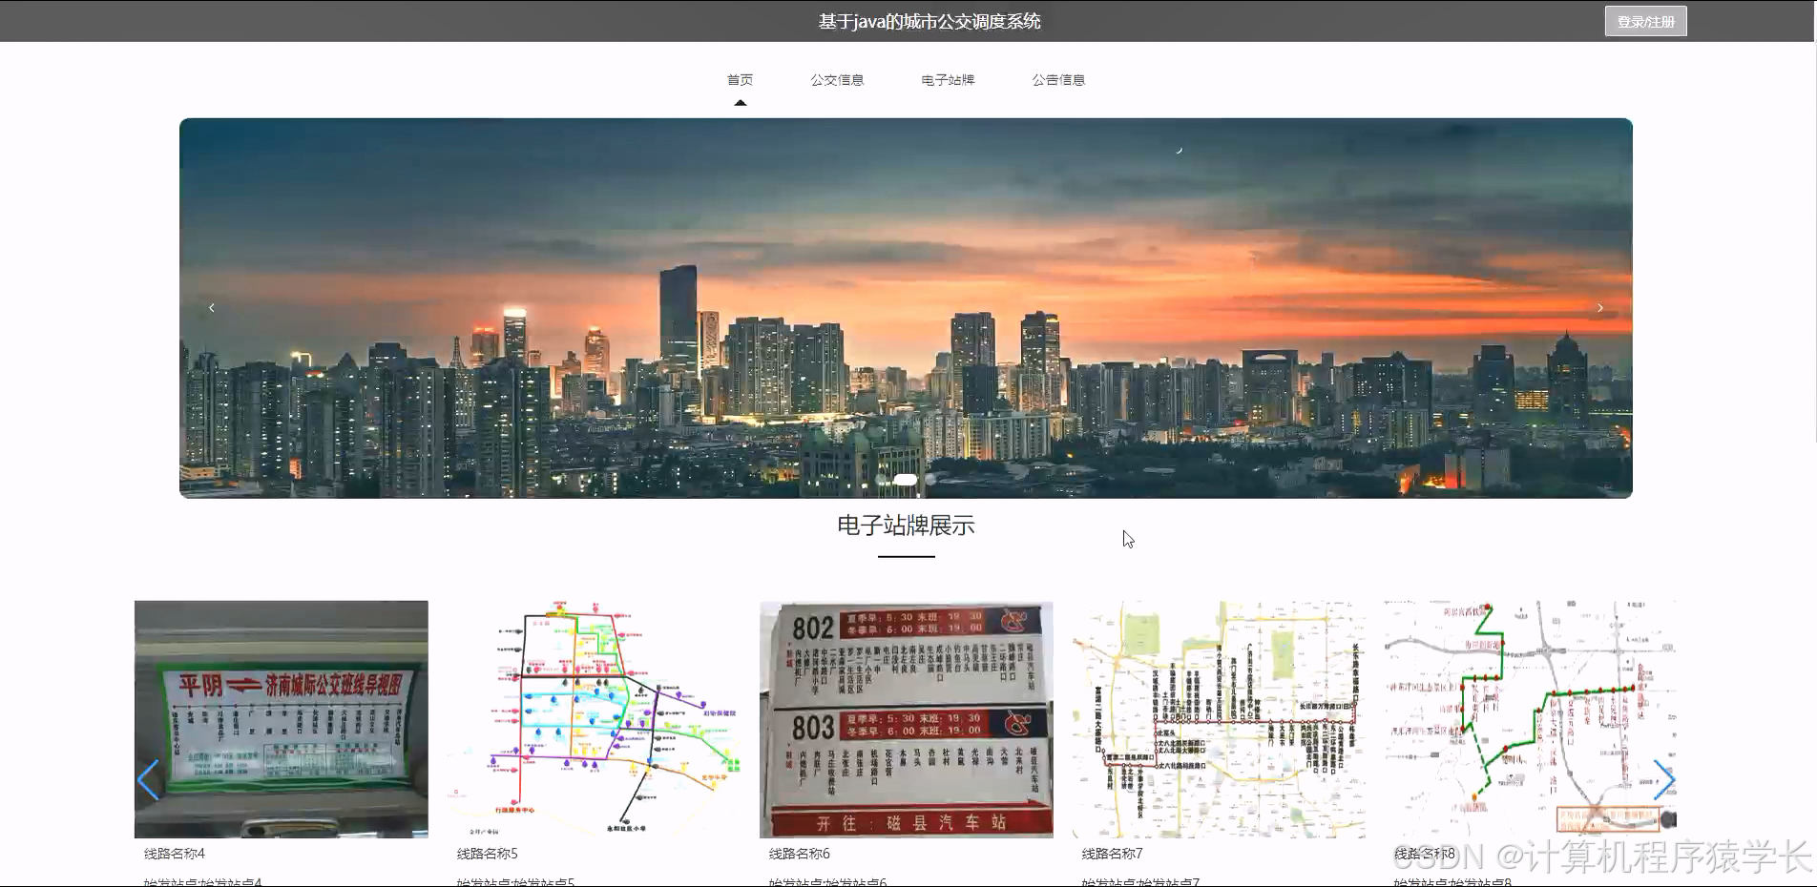Click the banner carousel's next arrow
This screenshot has height=887, width=1817.
click(x=1600, y=307)
